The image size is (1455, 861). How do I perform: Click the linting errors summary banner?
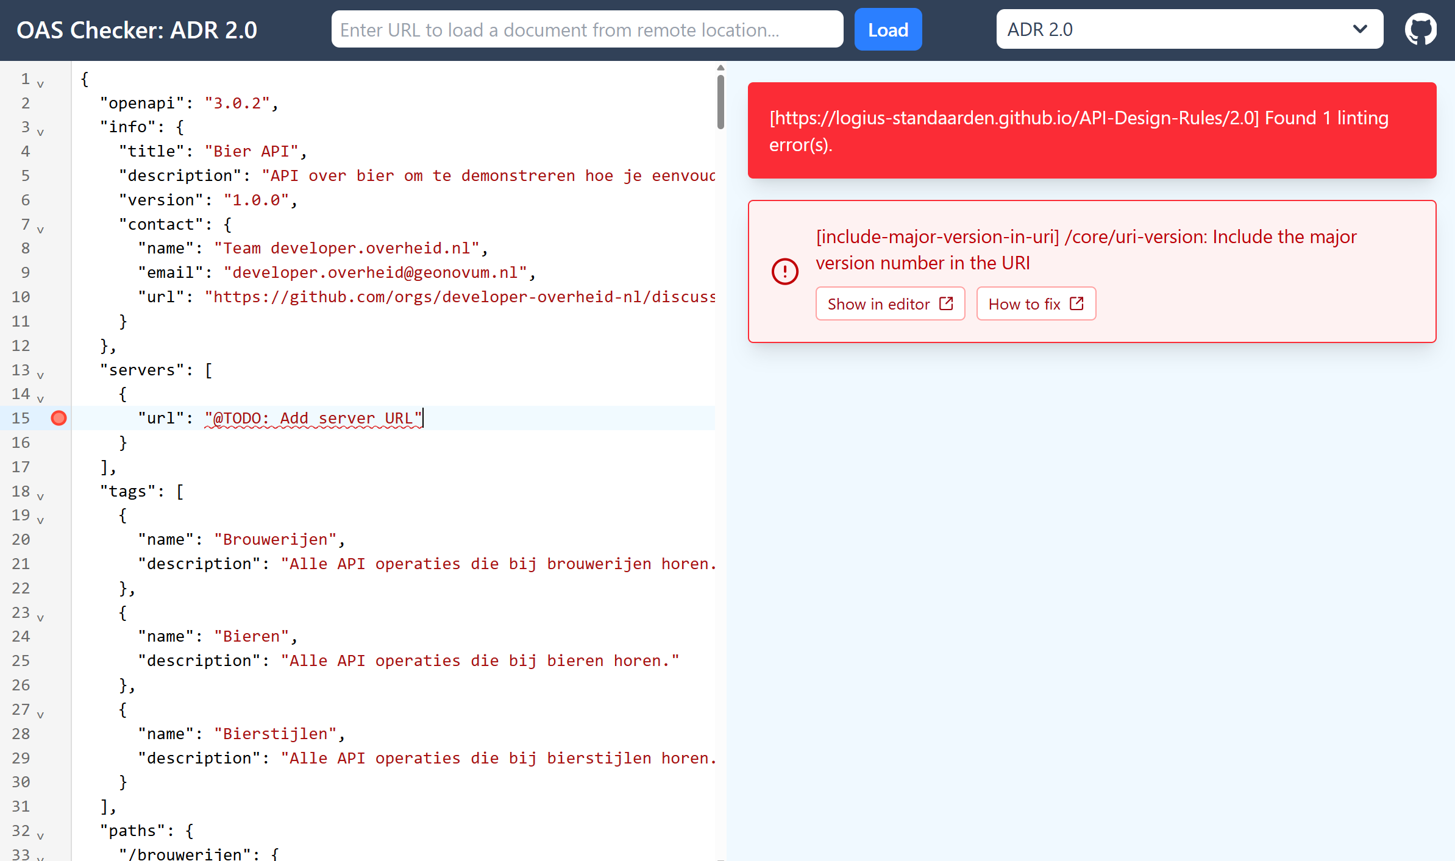pos(1091,130)
